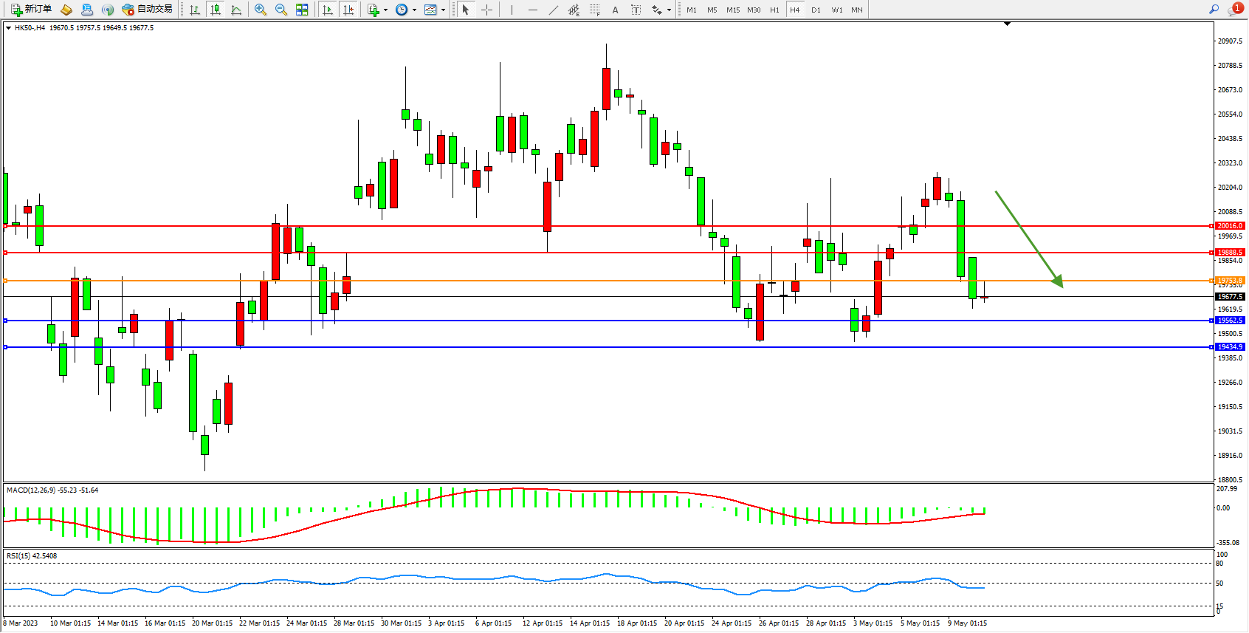Viewport: 1249px width, 633px height.
Task: Click the tile windows icon
Action: pos(302,10)
